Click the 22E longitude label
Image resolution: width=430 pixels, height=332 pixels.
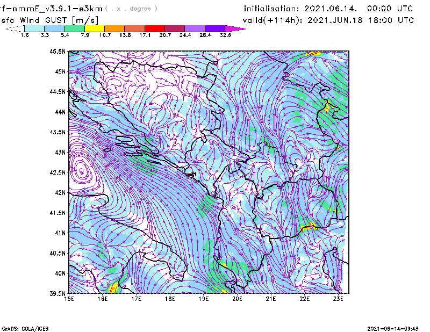click(x=305, y=299)
